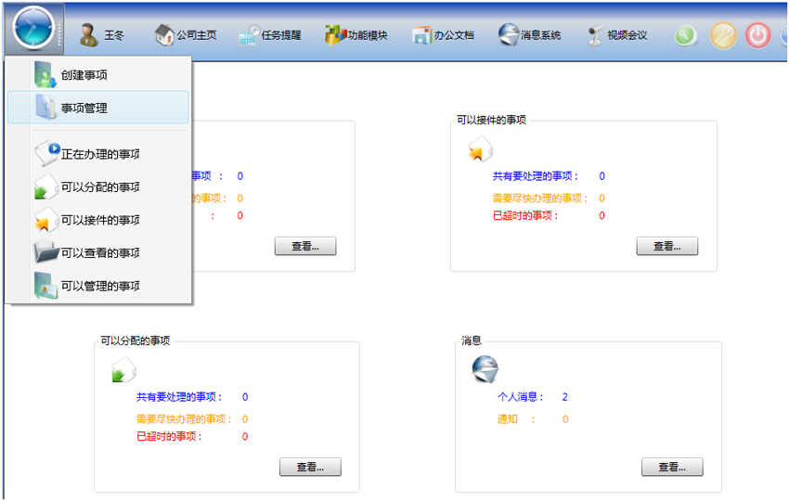Click the document icon of 办公文档
Screen dimensions: 789x501
point(421,35)
